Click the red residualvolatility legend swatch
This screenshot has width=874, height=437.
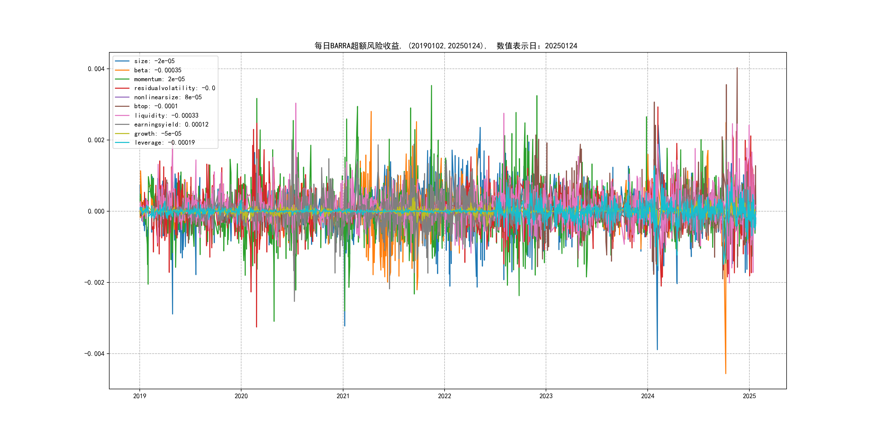point(122,88)
